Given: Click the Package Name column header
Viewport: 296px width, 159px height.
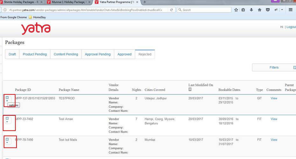Looking at the screenshot, I should coord(69,90).
